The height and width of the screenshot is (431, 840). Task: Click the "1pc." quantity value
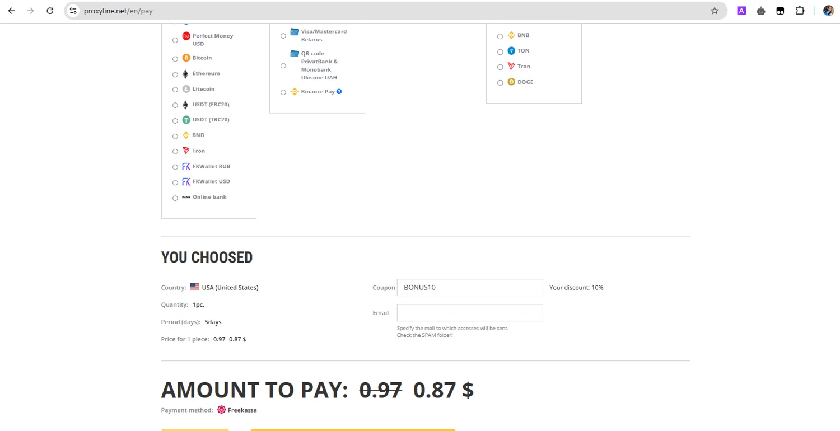(198, 304)
